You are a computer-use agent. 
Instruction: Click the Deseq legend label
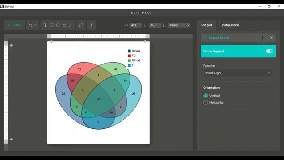pos(136,51)
